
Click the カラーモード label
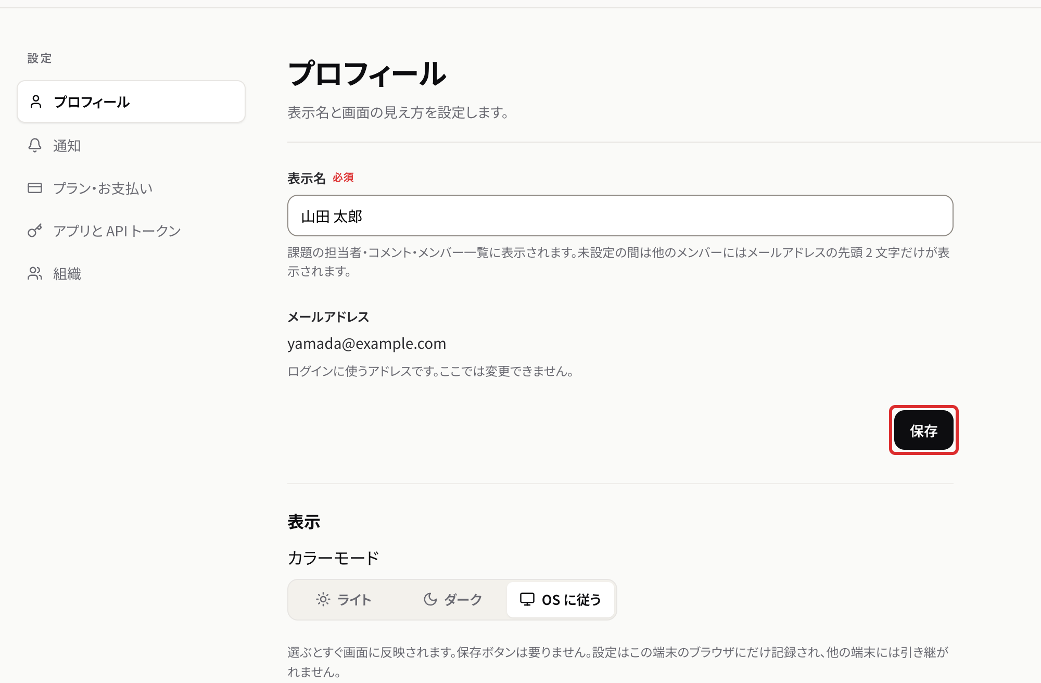tap(333, 558)
